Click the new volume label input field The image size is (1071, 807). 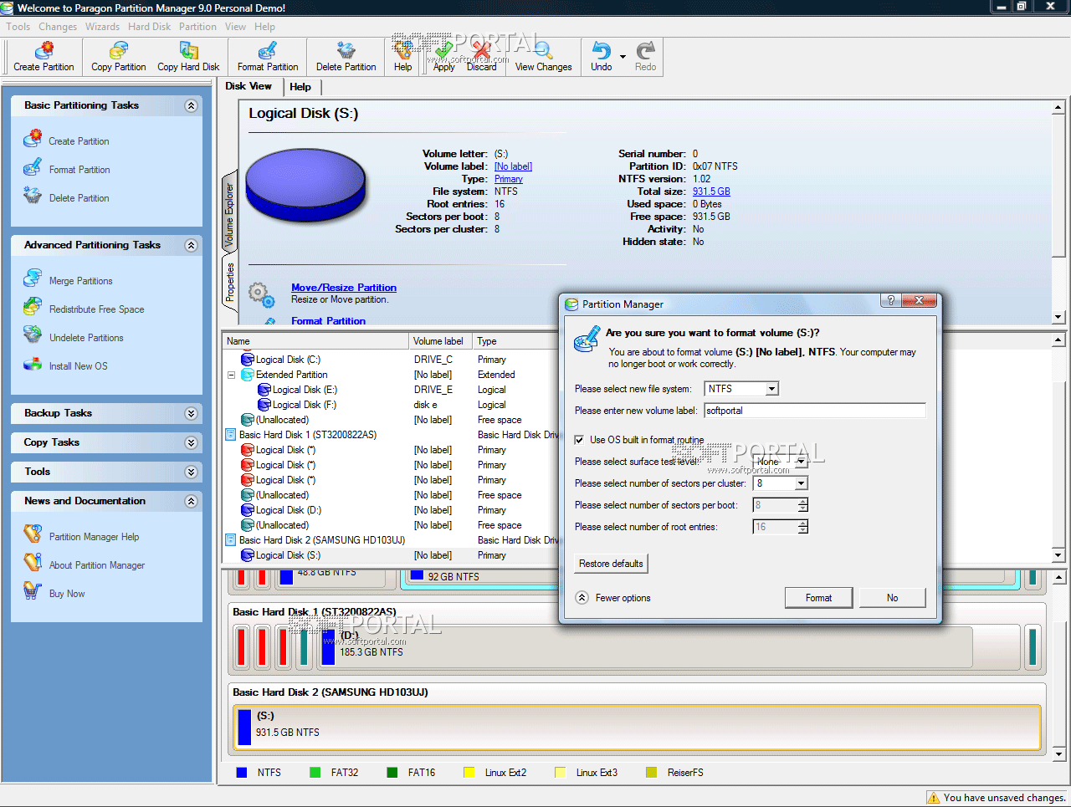815,411
